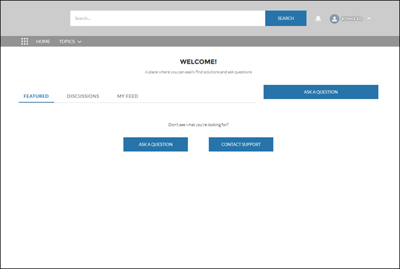Switch to the Featured tab
Viewport: 400px width, 269px height.
(36, 96)
